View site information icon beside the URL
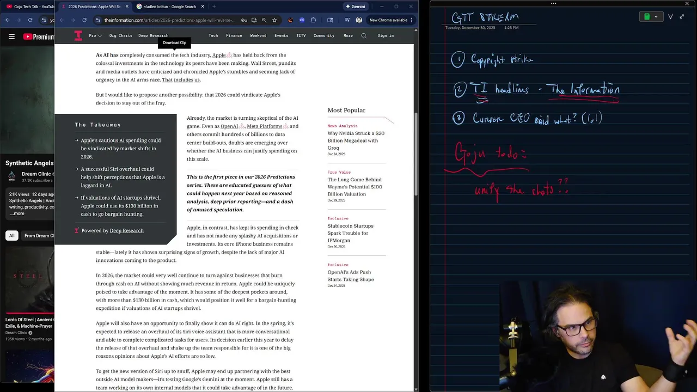The width and height of the screenshot is (697, 392). click(97, 20)
